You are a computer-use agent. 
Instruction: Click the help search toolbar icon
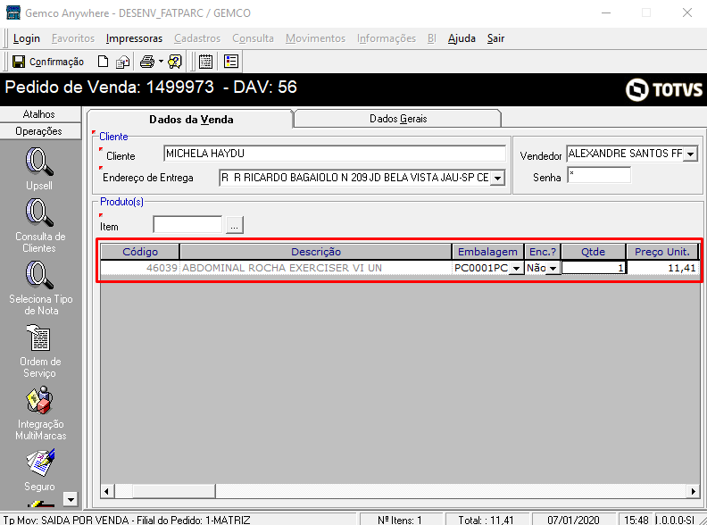175,62
